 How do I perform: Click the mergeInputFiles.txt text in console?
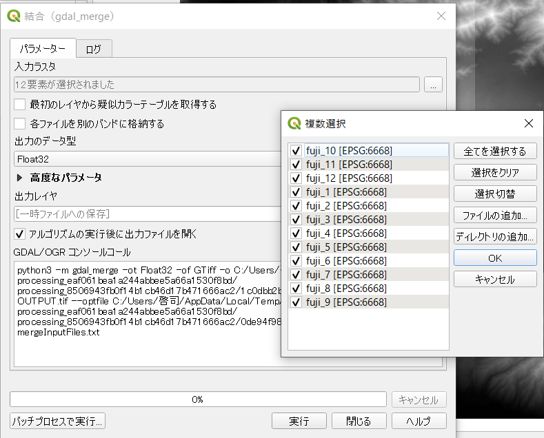(x=59, y=333)
